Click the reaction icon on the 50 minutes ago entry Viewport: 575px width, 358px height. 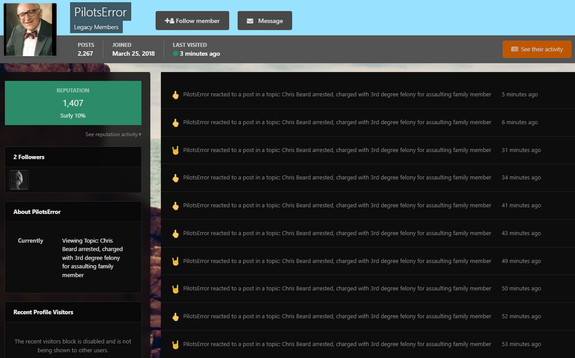pyautogui.click(x=175, y=289)
